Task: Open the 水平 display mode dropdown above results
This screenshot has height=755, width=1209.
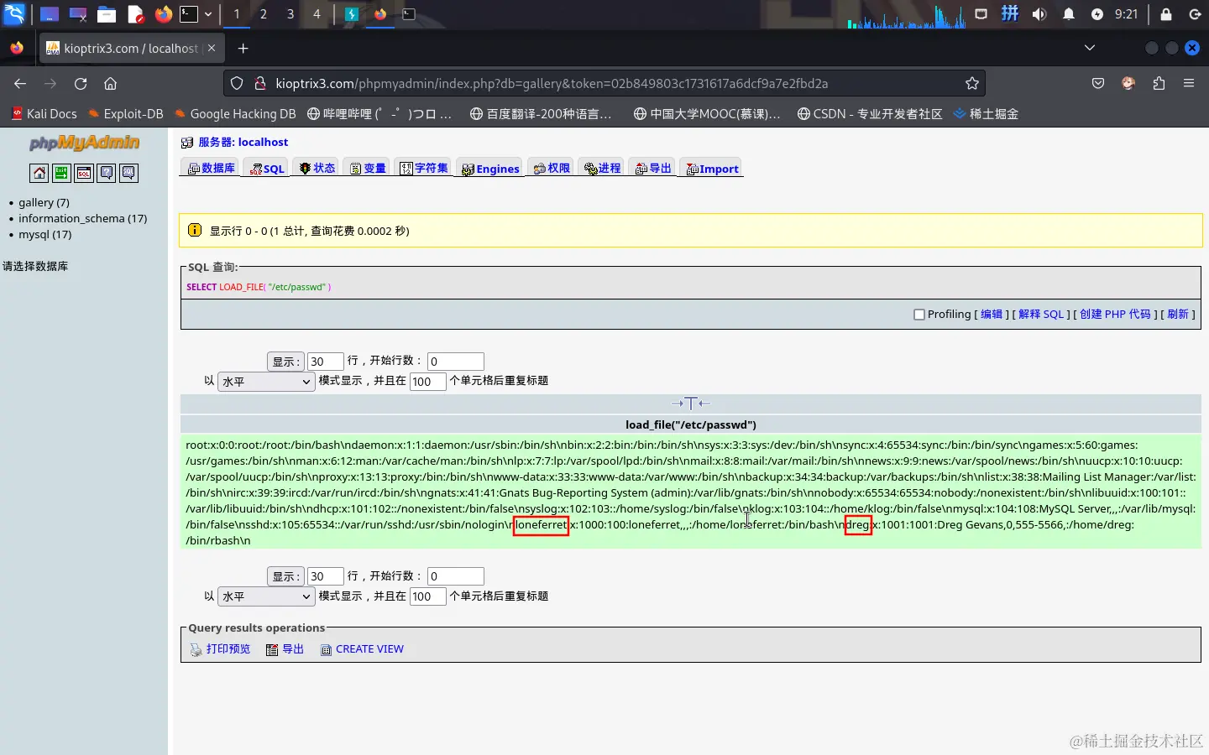Action: click(x=266, y=382)
